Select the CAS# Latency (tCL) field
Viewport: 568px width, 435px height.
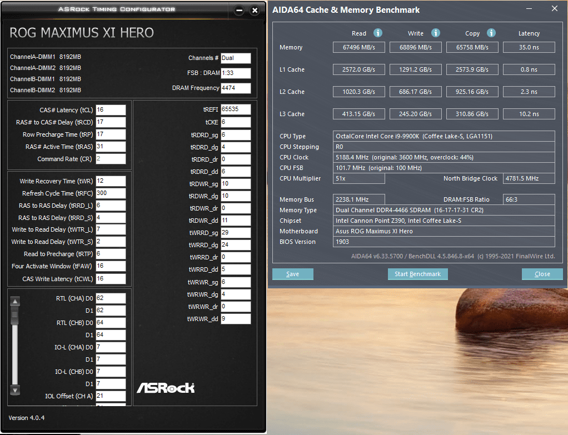[111, 110]
